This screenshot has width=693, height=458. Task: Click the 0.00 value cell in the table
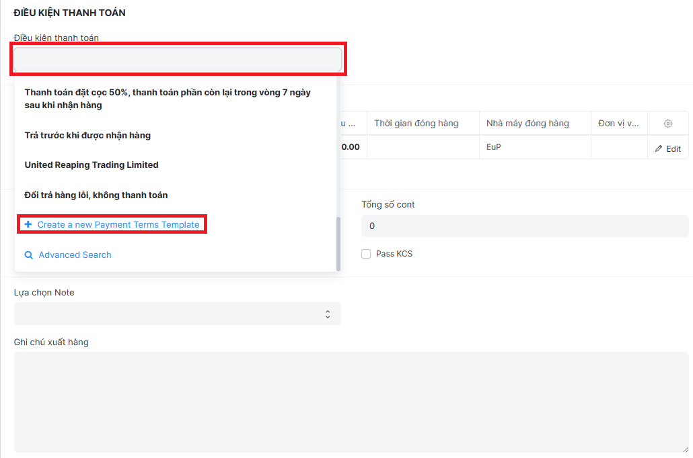click(x=350, y=147)
